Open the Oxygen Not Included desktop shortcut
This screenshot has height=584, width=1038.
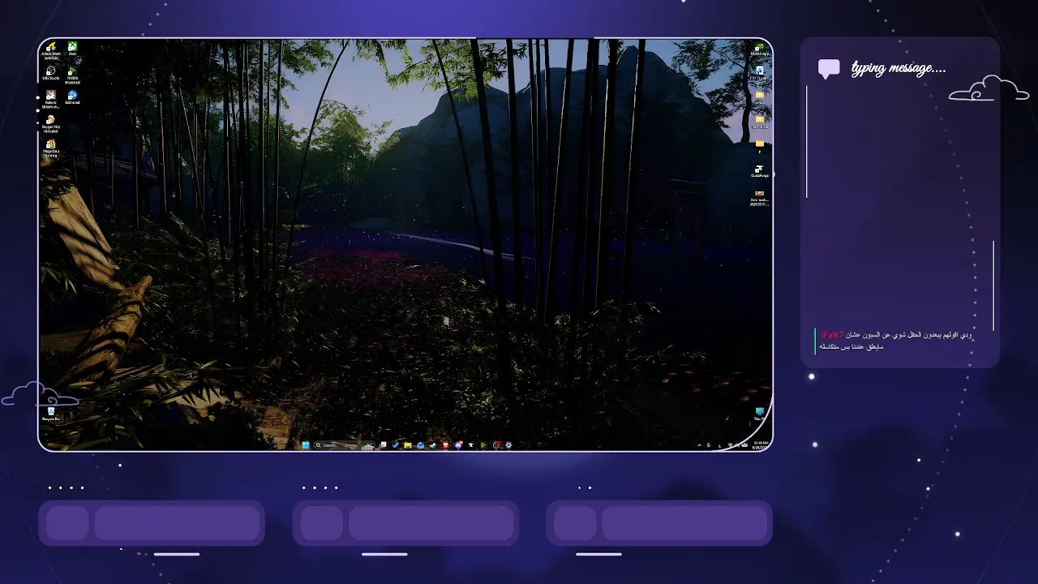(51, 122)
